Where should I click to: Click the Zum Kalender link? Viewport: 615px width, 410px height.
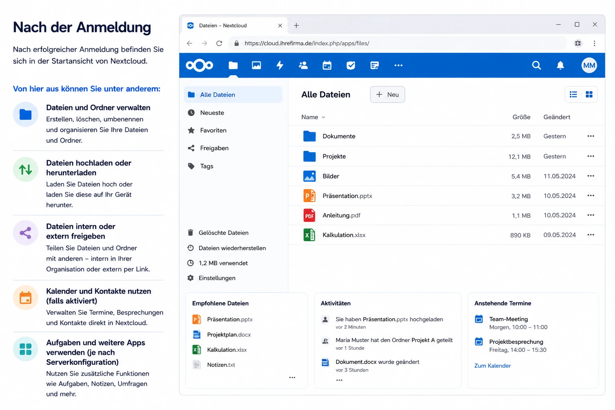click(492, 366)
